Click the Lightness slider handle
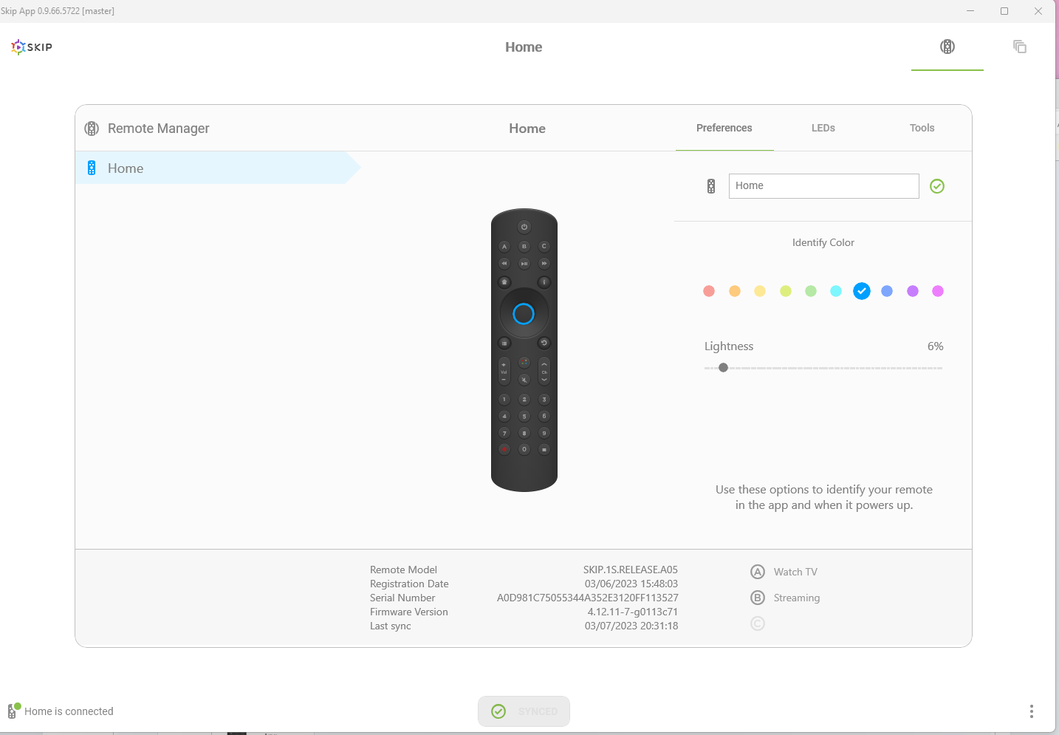Screen dimensions: 1059x735 724,368
